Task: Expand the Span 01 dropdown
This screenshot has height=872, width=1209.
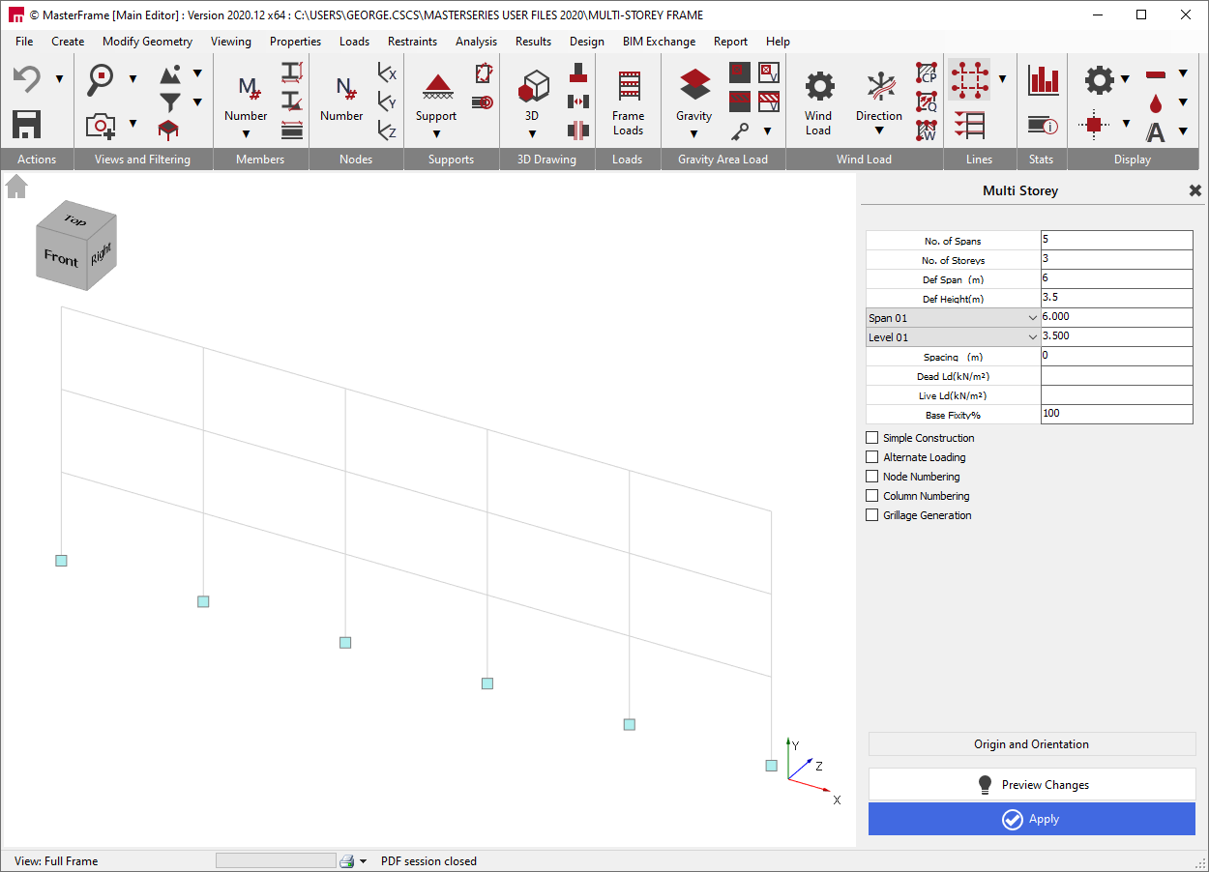Action: tap(1033, 318)
